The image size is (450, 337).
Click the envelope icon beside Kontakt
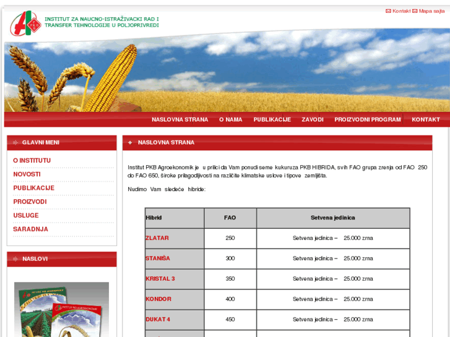(388, 11)
